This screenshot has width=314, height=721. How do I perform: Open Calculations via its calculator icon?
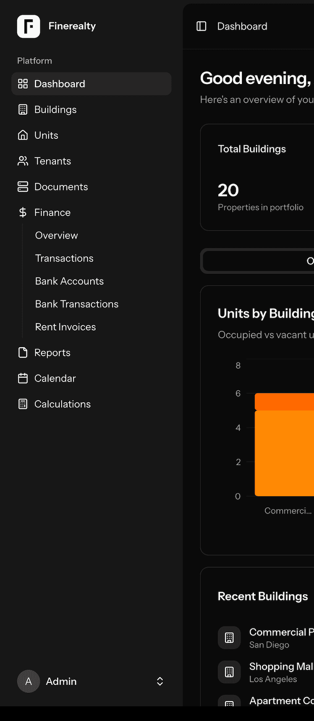pyautogui.click(x=23, y=404)
